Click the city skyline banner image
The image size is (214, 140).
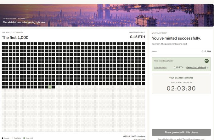[107, 15]
